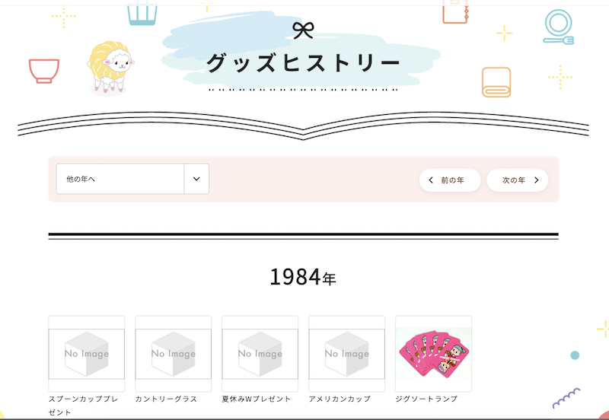
Task: Open the カントリーグラス item thumbnail
Action: coord(174,353)
